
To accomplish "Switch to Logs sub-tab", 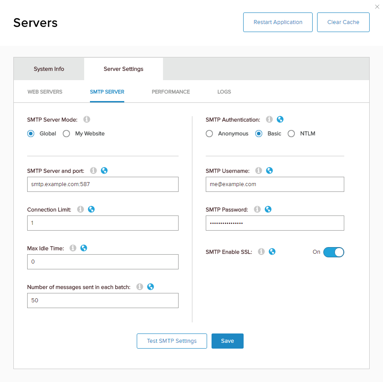I will (224, 92).
